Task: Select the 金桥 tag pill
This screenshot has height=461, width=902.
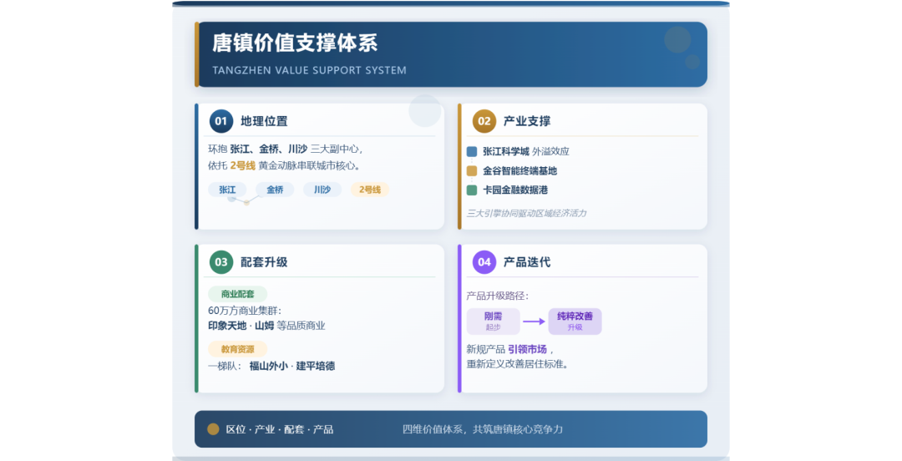Action: (x=275, y=190)
